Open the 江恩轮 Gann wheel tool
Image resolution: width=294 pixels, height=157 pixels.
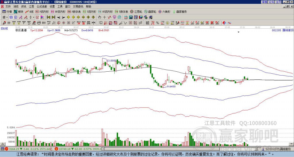click(136, 12)
